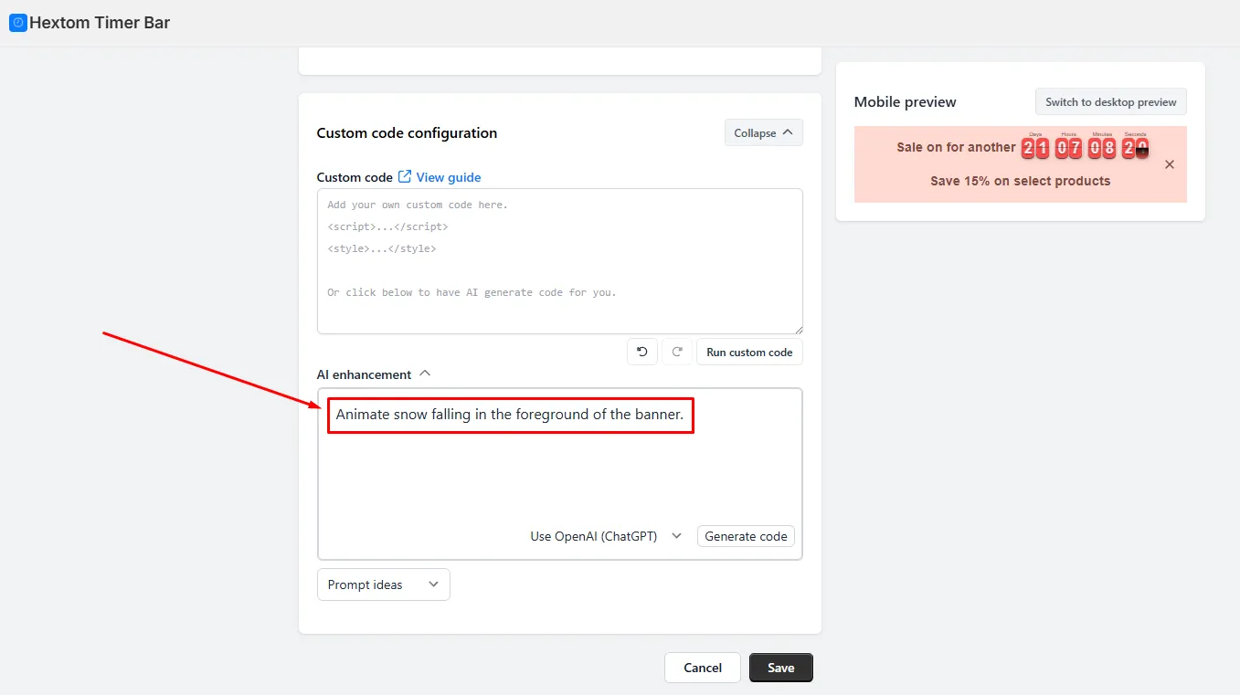This screenshot has width=1240, height=695.
Task: Open the external link icon beside Custom code
Action: (x=405, y=177)
